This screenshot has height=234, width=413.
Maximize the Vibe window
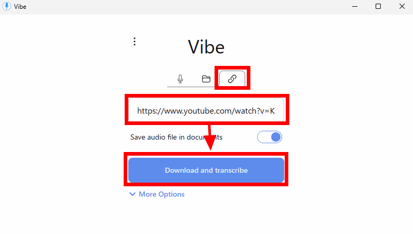point(378,7)
